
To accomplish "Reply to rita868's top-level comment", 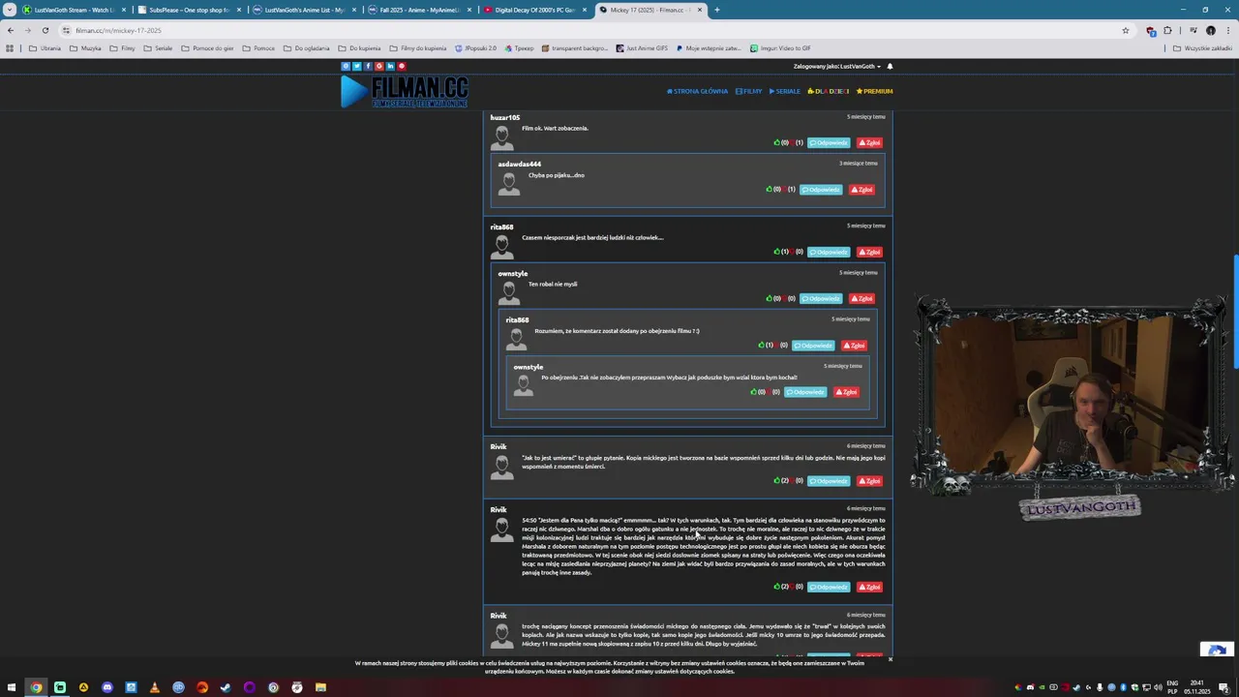I will pos(829,252).
